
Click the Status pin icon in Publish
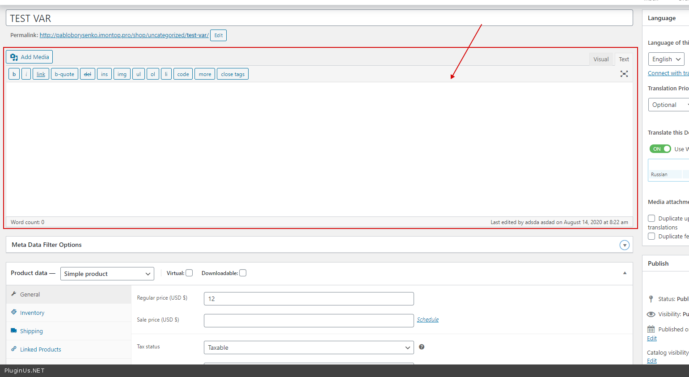pos(651,299)
